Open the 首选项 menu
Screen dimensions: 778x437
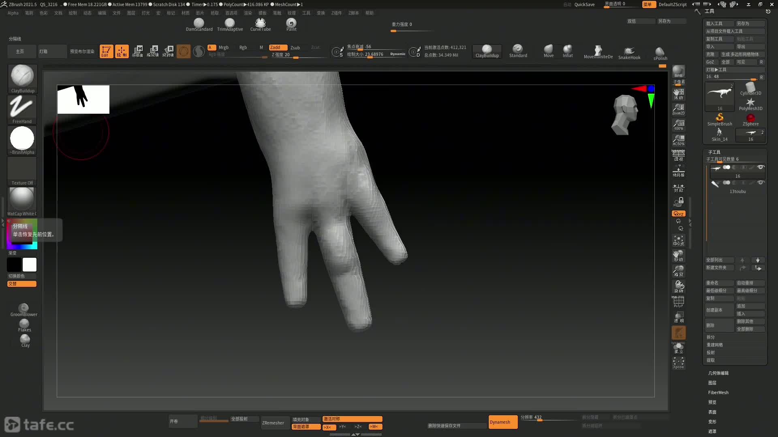(x=231, y=13)
